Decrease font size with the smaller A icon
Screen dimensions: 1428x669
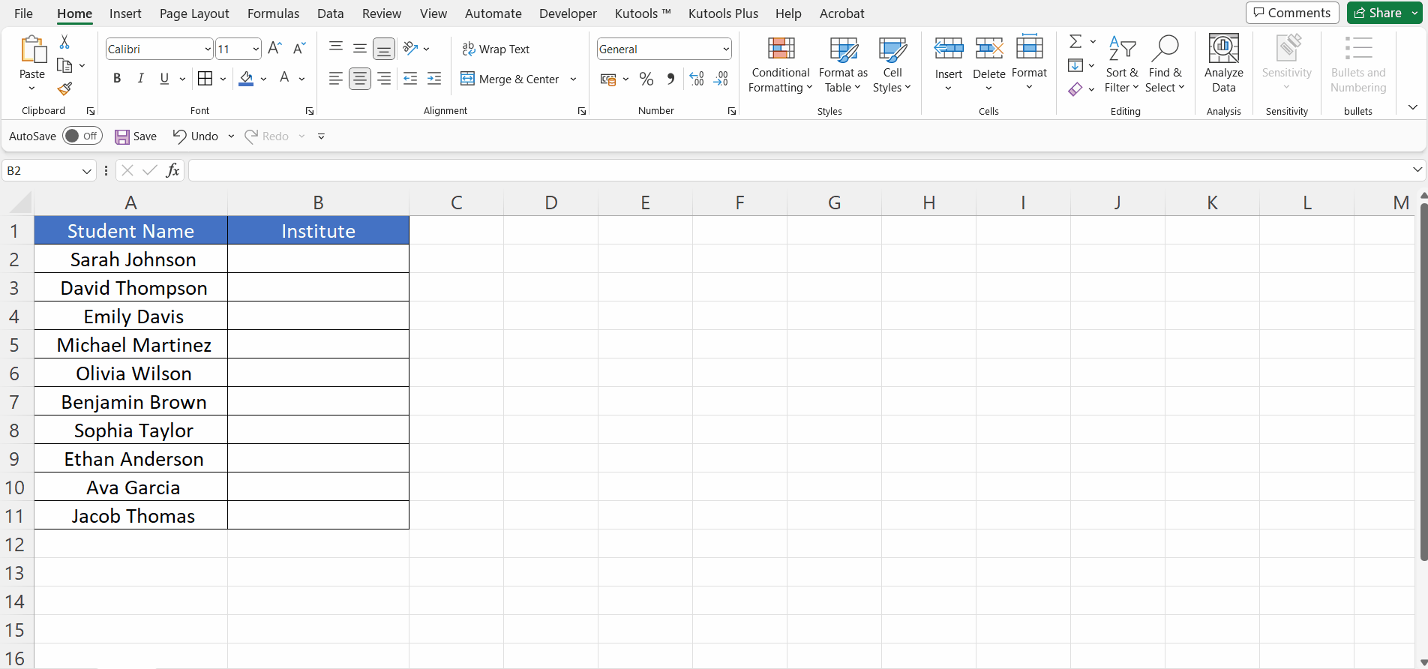[298, 49]
